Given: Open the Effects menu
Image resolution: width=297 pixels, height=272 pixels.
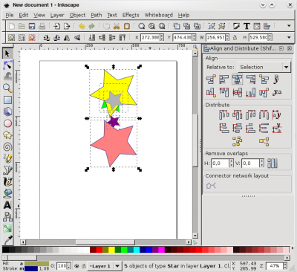Looking at the screenshot, I should click(131, 15).
